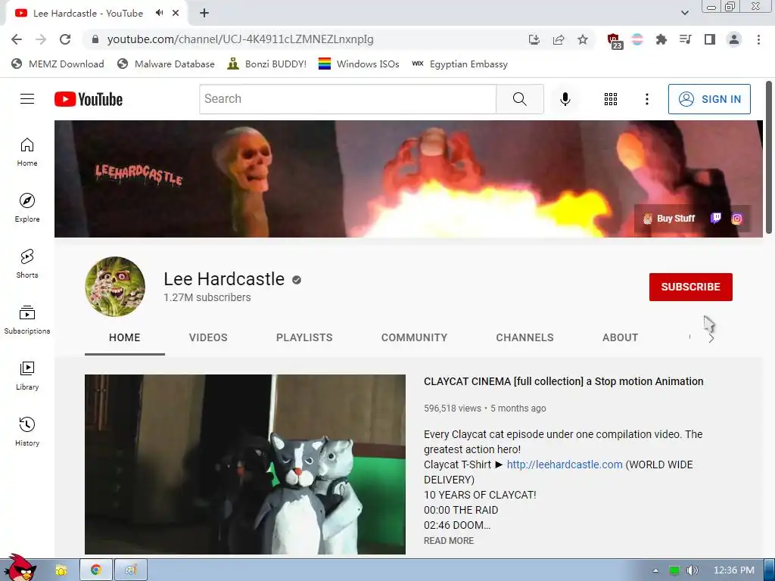Image resolution: width=775 pixels, height=581 pixels.
Task: Activate voice search microphone
Action: pyautogui.click(x=565, y=99)
